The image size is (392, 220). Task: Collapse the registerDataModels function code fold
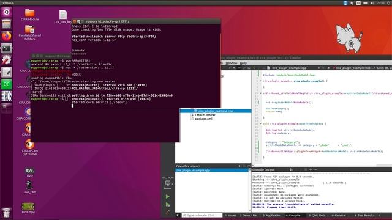260,94
